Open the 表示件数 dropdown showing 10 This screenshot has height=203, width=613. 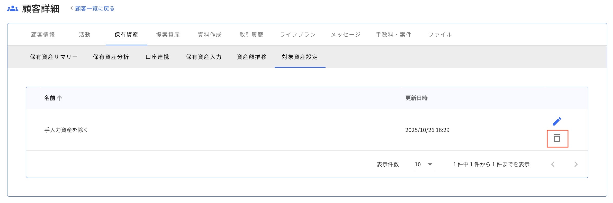pos(425,165)
